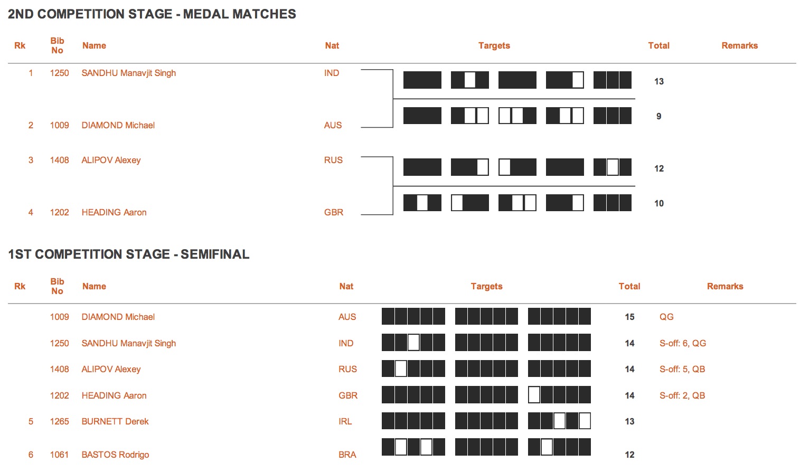
Task: Click the QG remark for Diamond
Action: point(666,317)
